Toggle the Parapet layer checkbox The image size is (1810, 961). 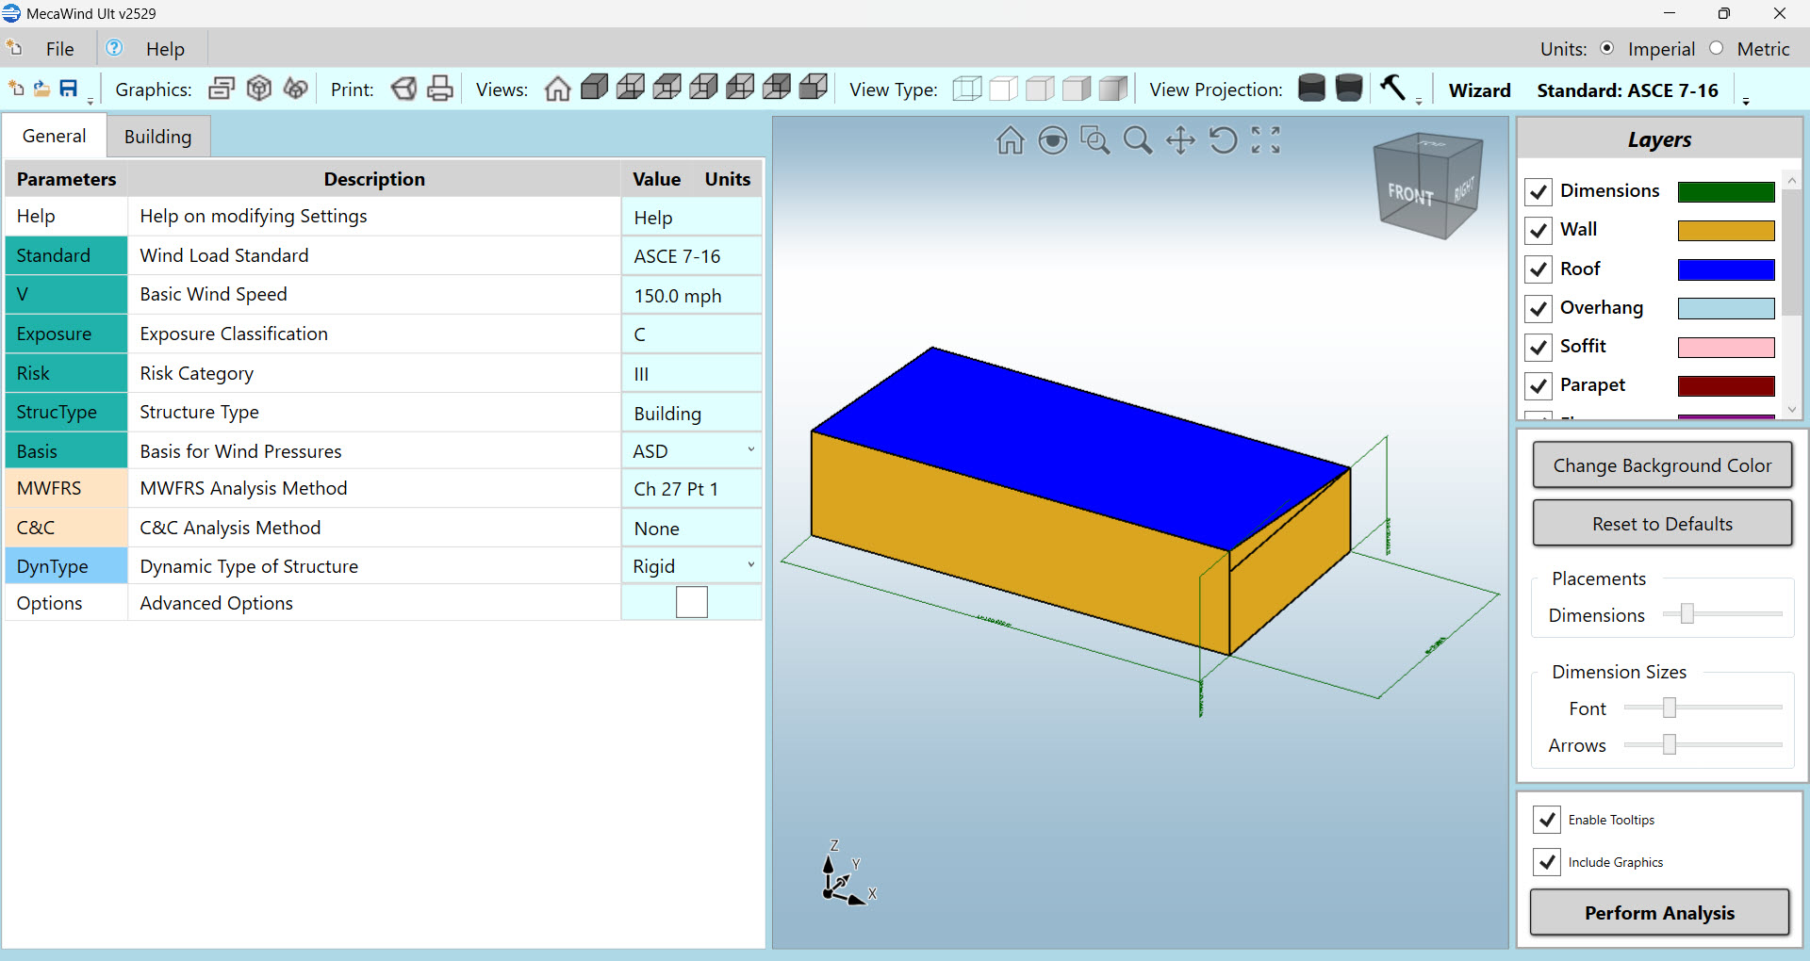click(x=1538, y=385)
